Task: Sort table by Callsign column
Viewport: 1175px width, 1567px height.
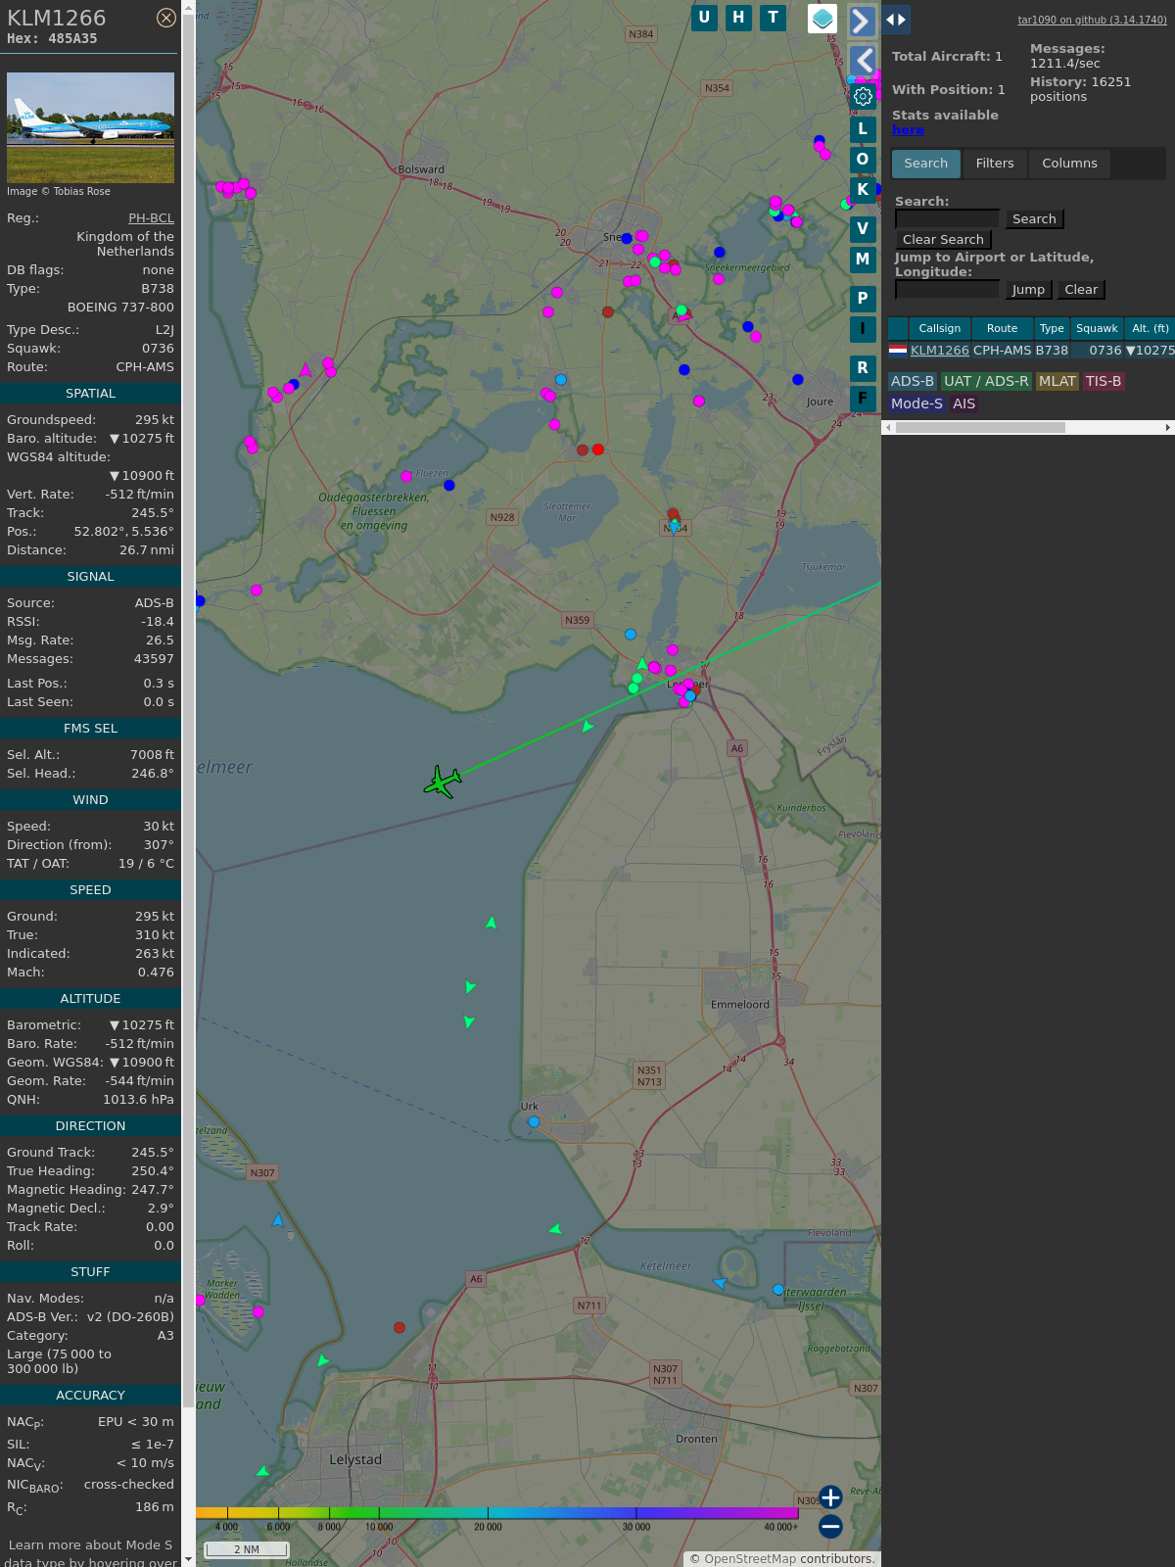Action: 940,329
